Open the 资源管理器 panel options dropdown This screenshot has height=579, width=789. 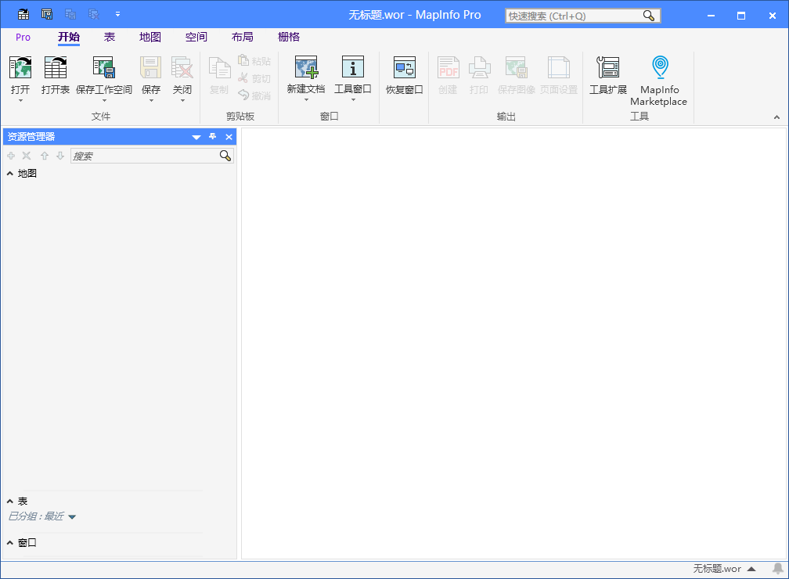(x=196, y=137)
